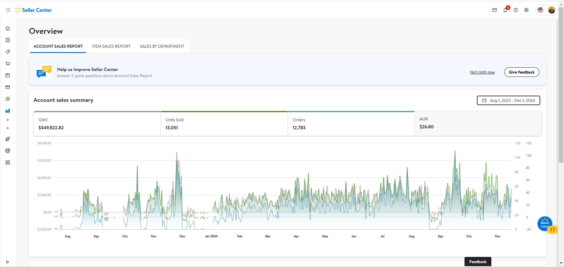Open the gauge performance icon in sidebar
The width and height of the screenshot is (564, 267).
(x=8, y=99)
